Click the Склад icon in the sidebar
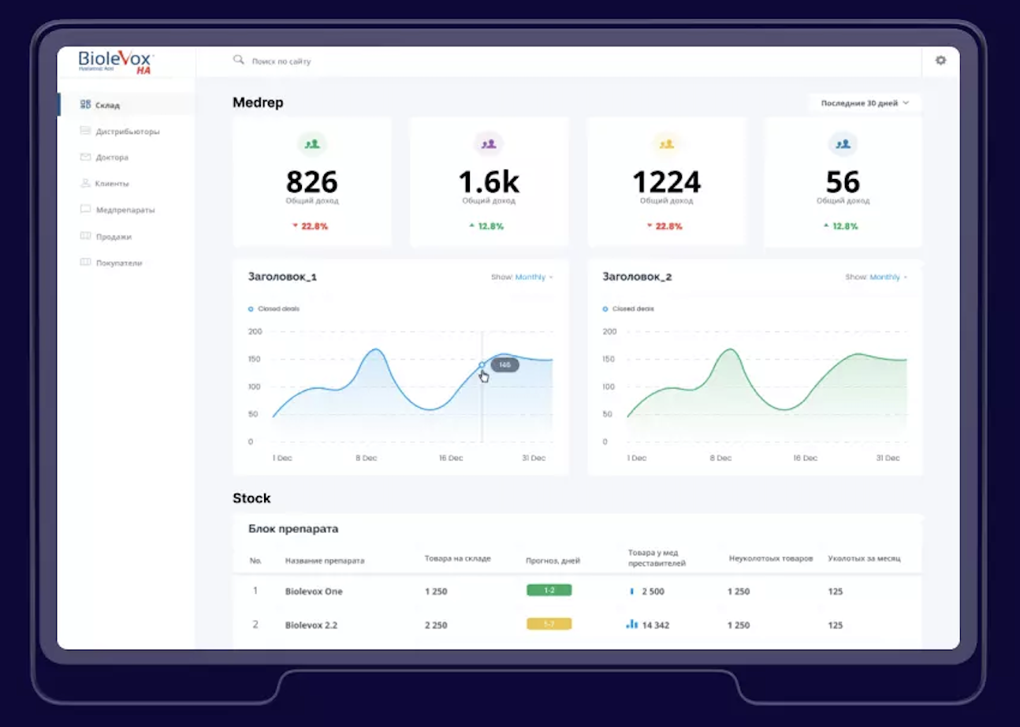The height and width of the screenshot is (727, 1020). coord(85,105)
